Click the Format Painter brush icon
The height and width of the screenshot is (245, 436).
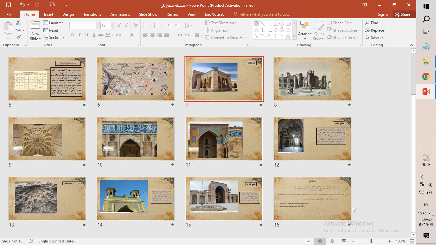click(18, 37)
